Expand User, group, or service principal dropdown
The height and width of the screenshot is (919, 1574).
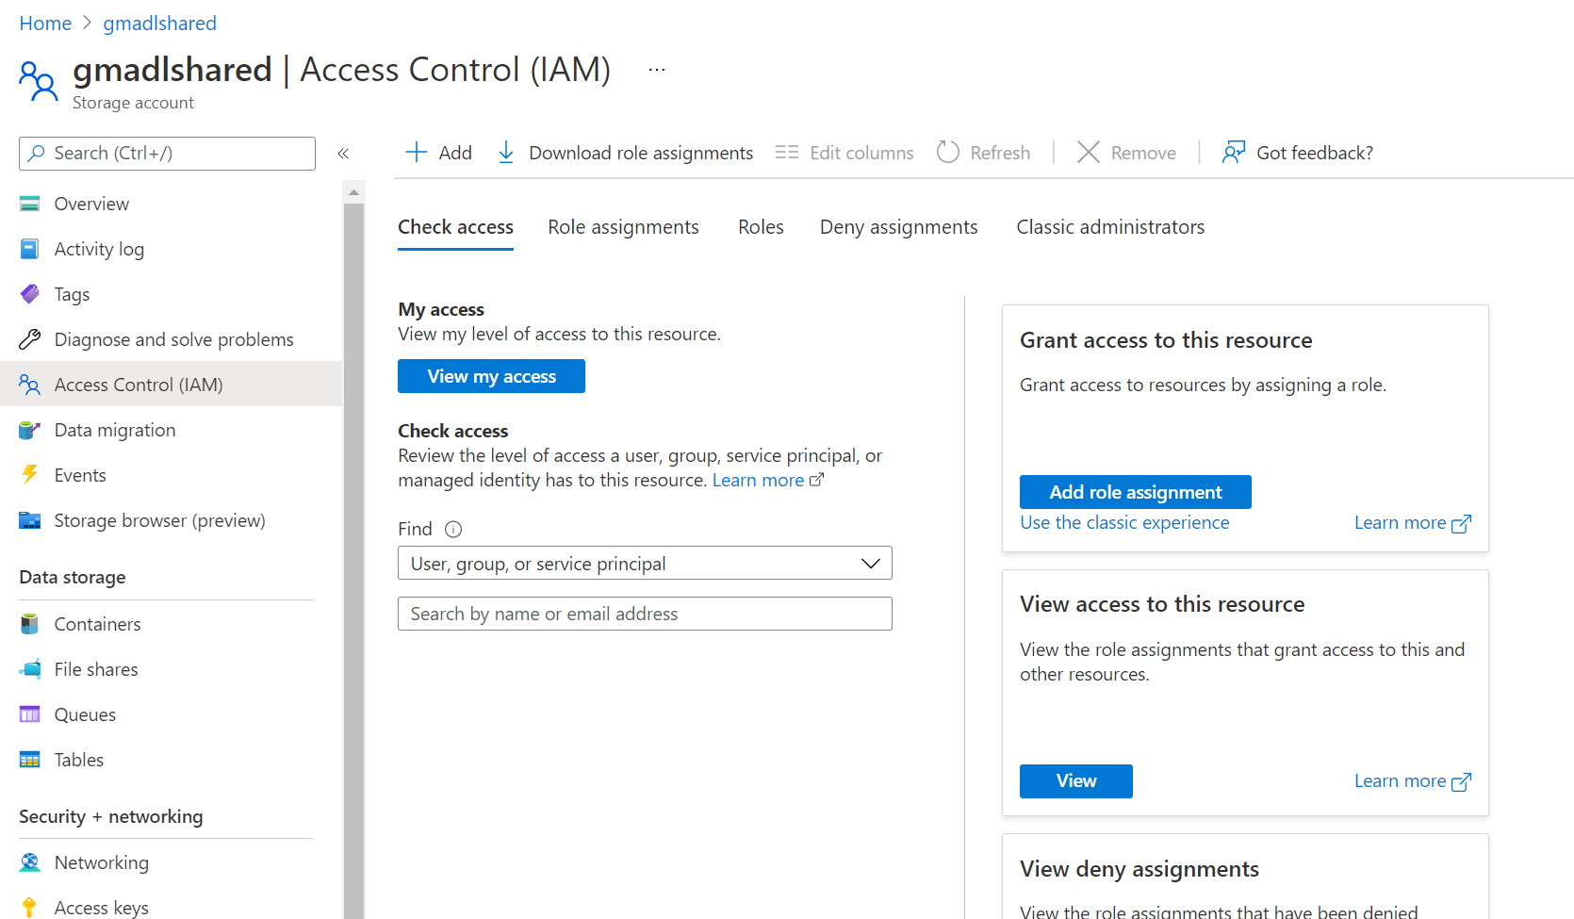(x=645, y=564)
